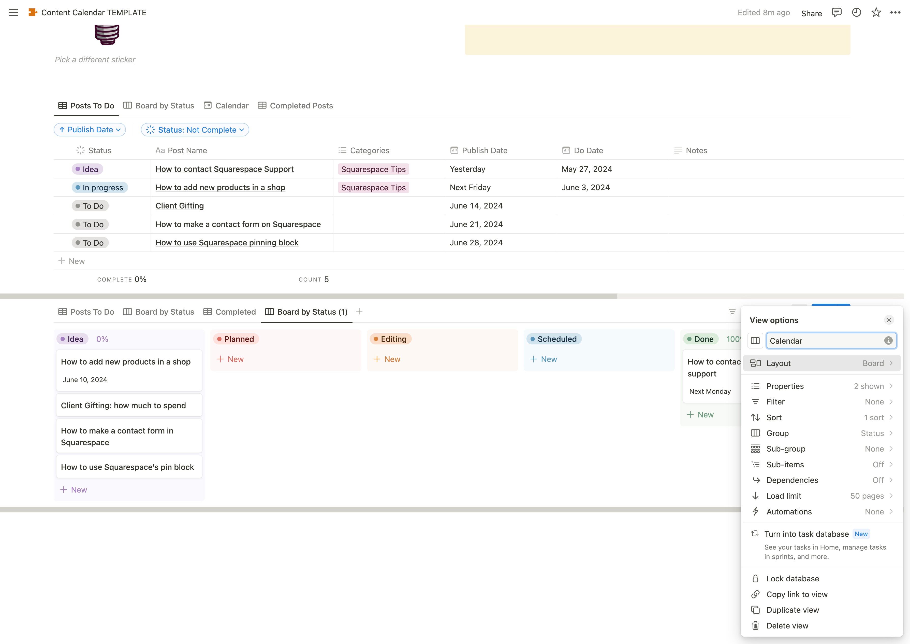Viewport: 910px width, 644px height.
Task: Click the filter icon above the board
Action: pos(732,312)
